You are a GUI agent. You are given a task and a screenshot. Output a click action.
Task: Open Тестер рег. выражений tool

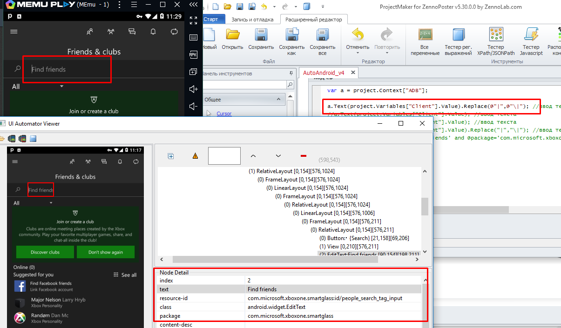pyautogui.click(x=459, y=42)
